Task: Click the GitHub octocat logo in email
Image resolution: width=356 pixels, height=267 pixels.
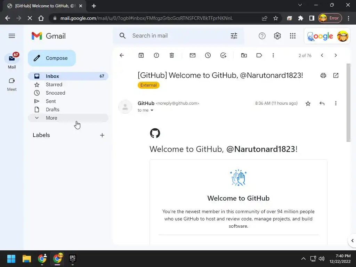Action: (x=155, y=133)
